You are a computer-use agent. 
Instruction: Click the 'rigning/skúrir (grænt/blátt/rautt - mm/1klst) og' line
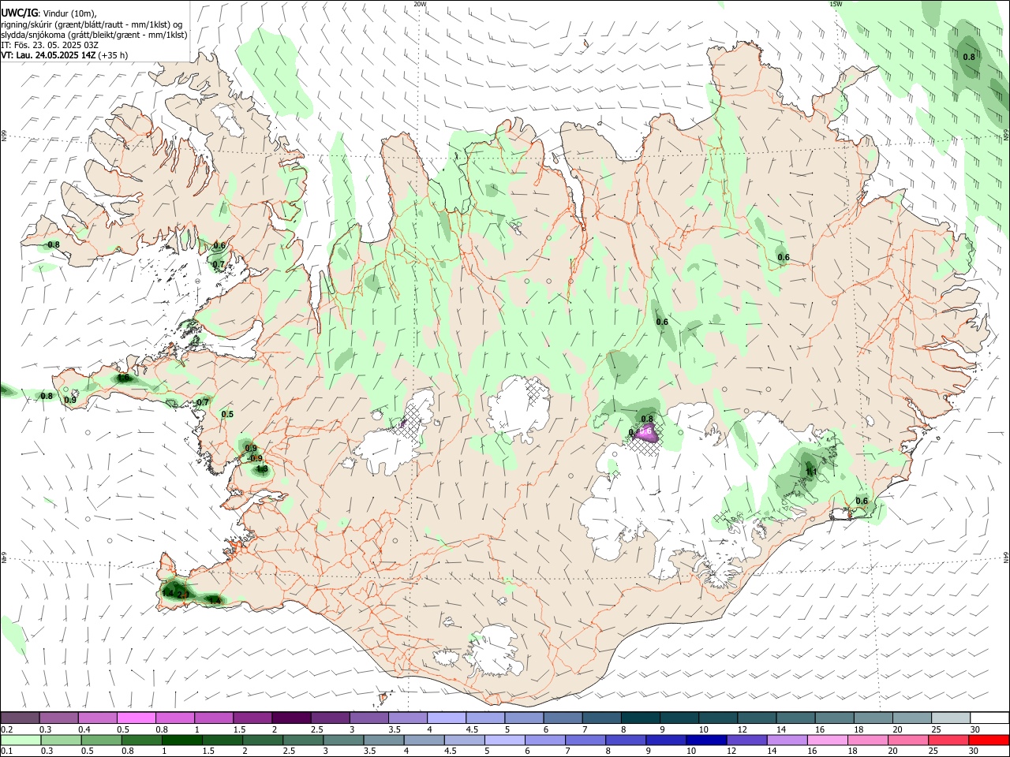pyautogui.click(x=92, y=24)
